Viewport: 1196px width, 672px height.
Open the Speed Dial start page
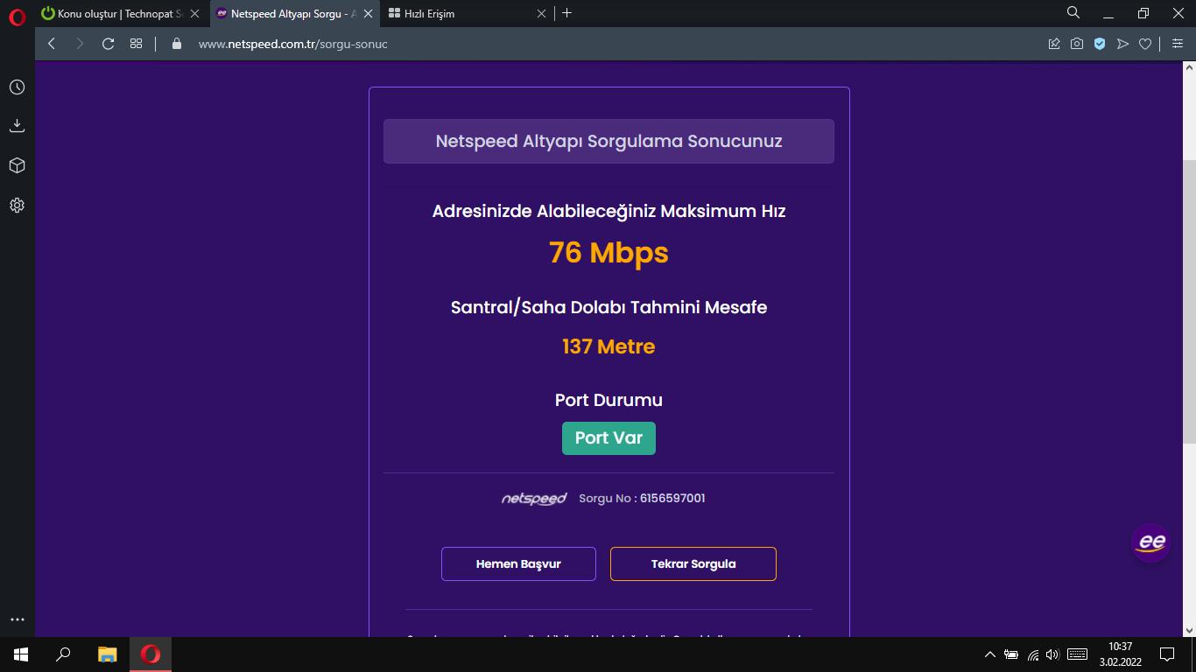pos(136,44)
